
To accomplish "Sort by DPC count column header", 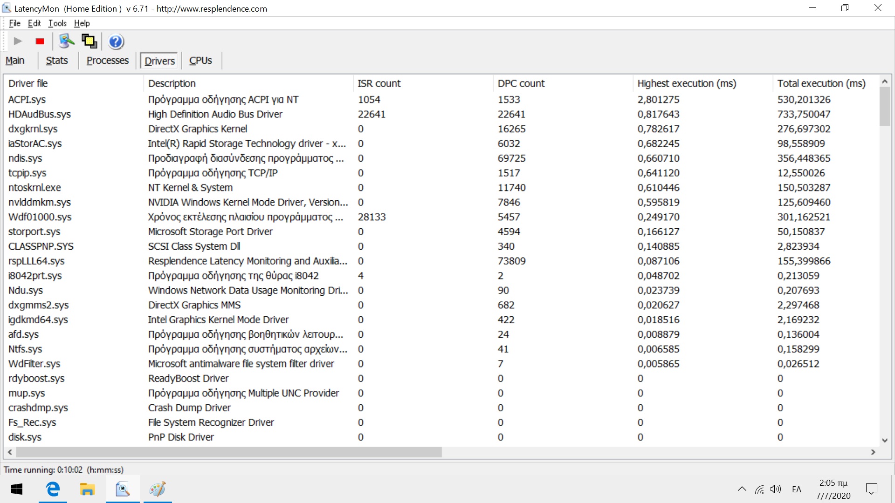I will click(521, 83).
